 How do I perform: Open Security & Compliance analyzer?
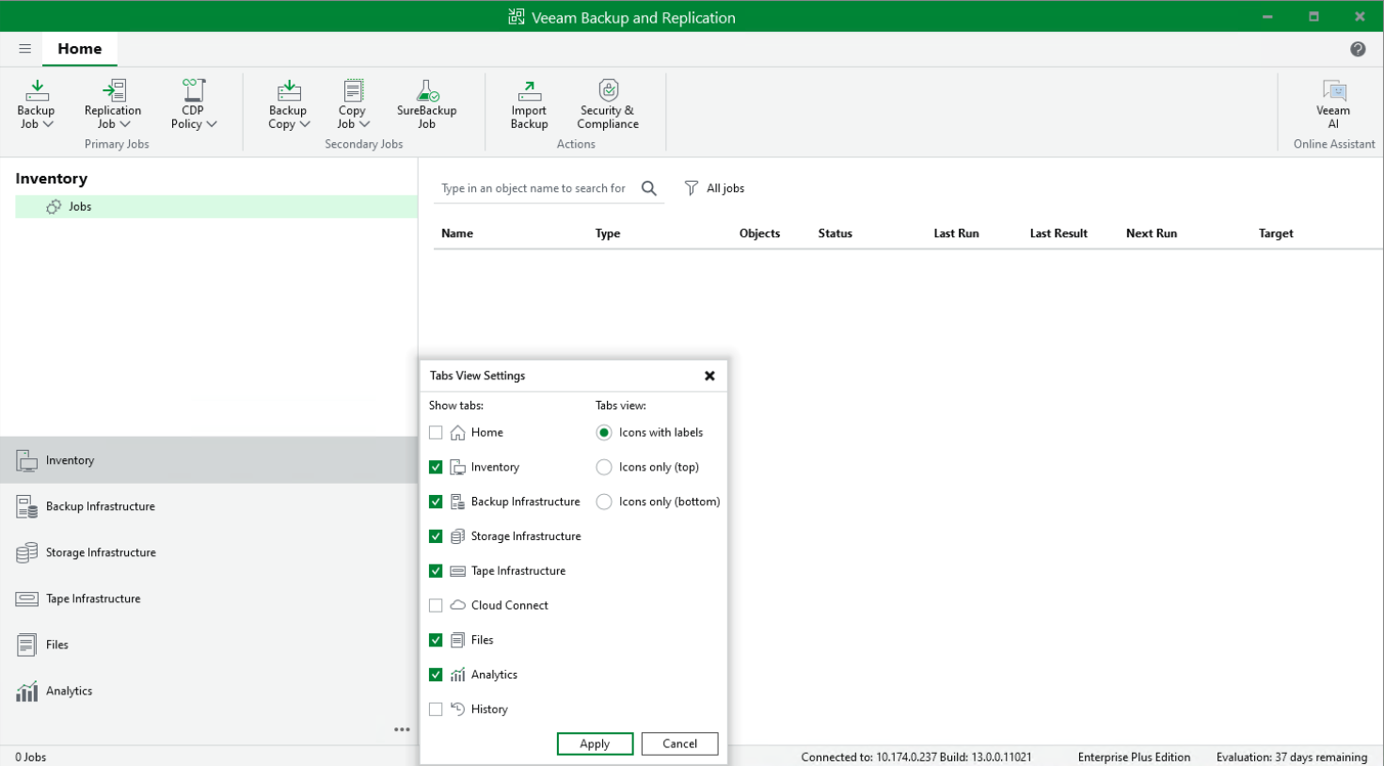(x=608, y=104)
